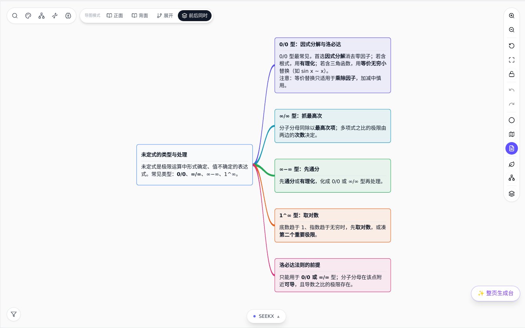The image size is (525, 328).
Task: Click the undo arrow
Action: pyautogui.click(x=512, y=90)
